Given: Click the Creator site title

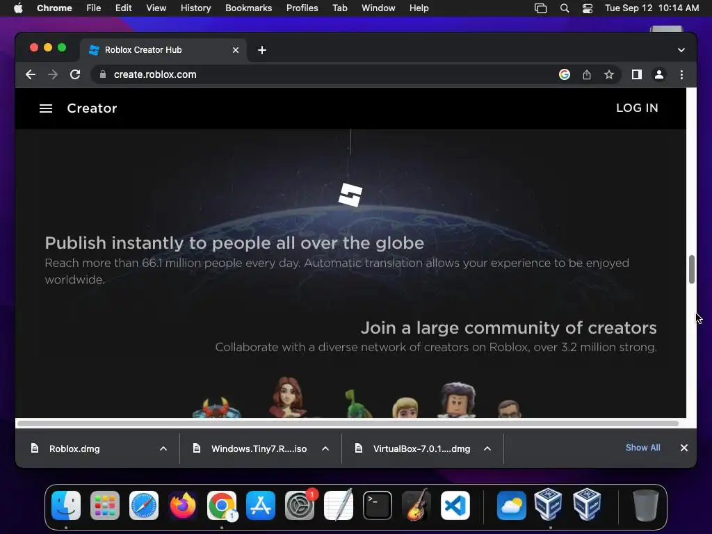Looking at the screenshot, I should pos(92,108).
